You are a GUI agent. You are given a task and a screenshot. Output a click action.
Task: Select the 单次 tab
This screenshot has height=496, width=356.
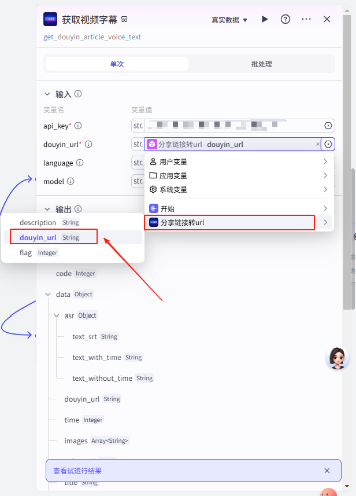[117, 64]
